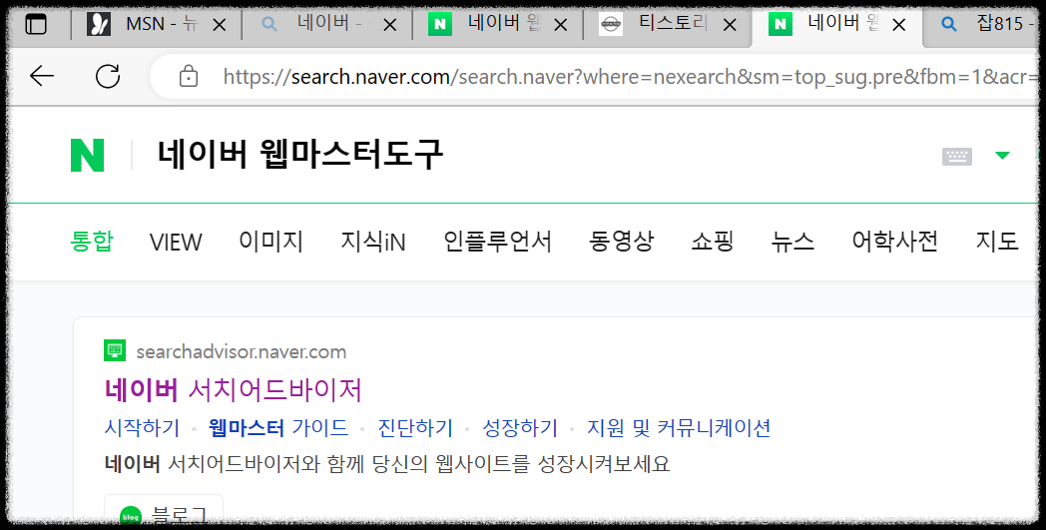Select the 인플루언서 search category

click(x=498, y=241)
